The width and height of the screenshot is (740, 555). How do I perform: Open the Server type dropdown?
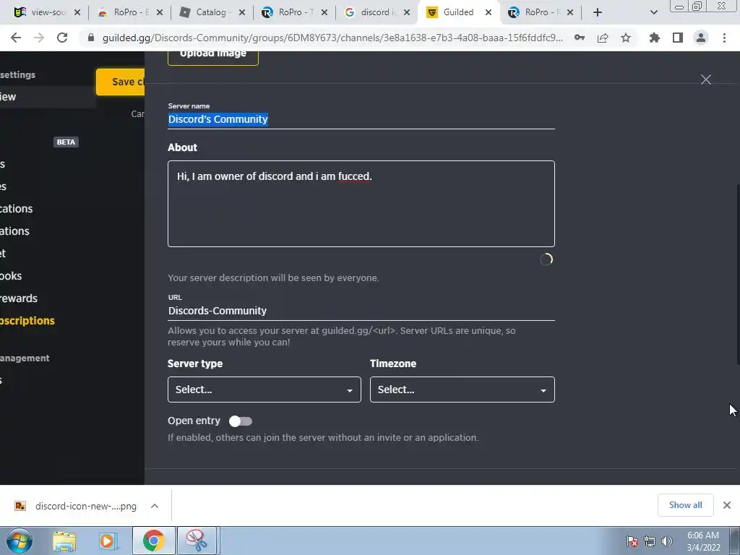coord(264,390)
